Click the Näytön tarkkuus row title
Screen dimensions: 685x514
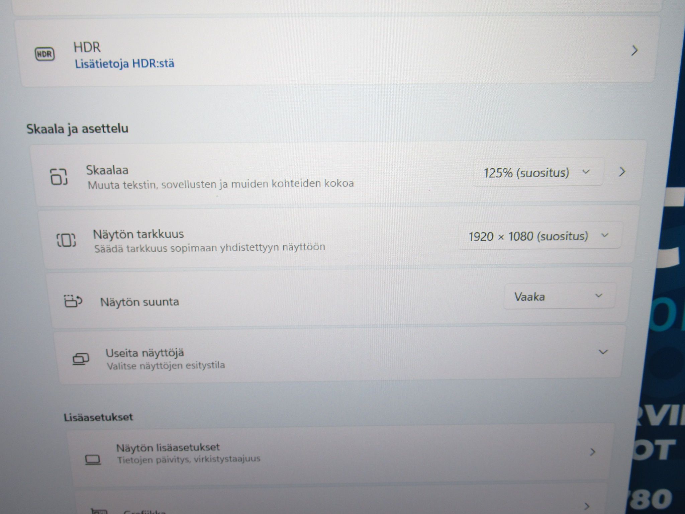[138, 234]
